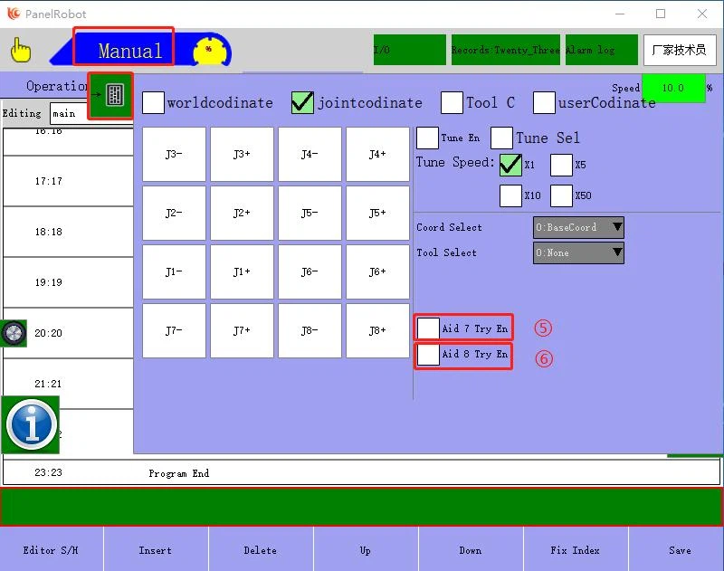
Task: Open the Tool Select dropdown
Action: 578,252
